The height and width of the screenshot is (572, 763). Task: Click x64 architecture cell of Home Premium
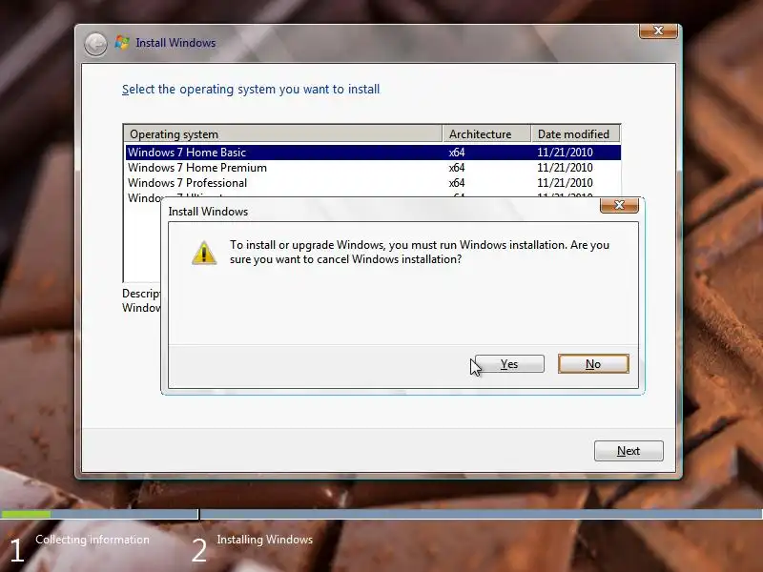457,168
